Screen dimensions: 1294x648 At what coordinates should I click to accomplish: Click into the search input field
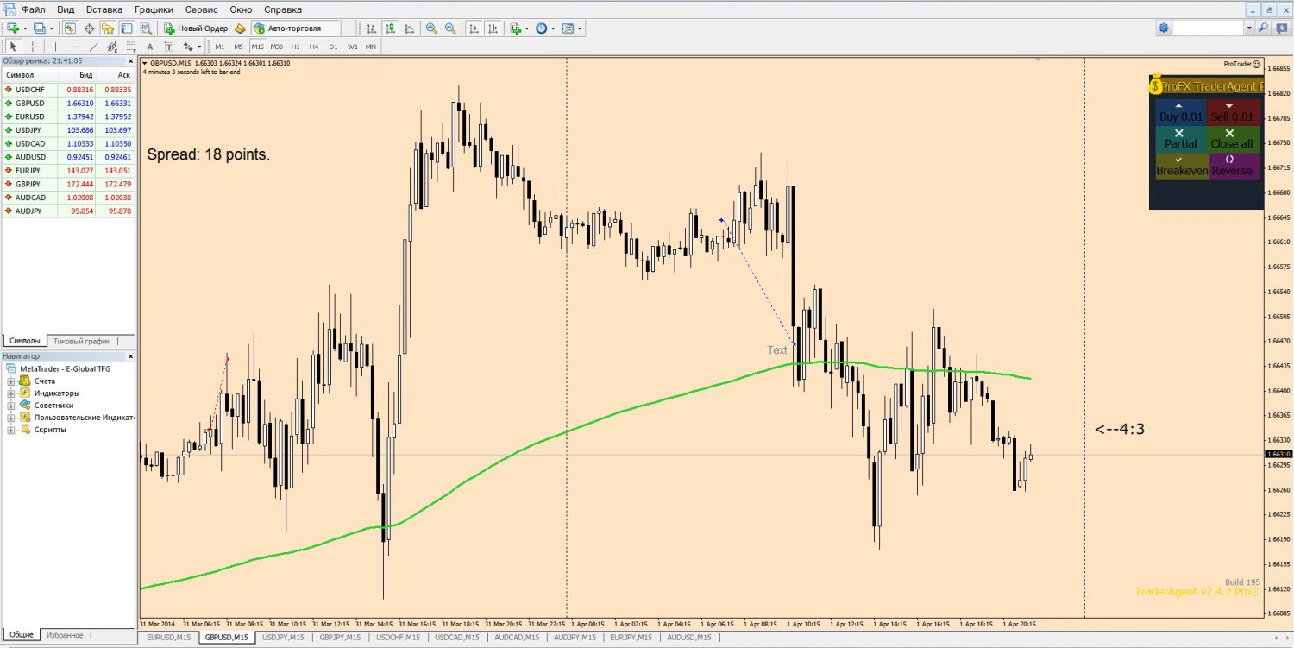[x=1208, y=28]
